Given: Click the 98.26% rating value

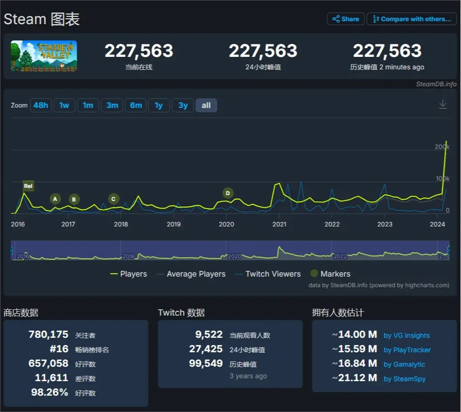Looking at the screenshot, I should 49,392.
